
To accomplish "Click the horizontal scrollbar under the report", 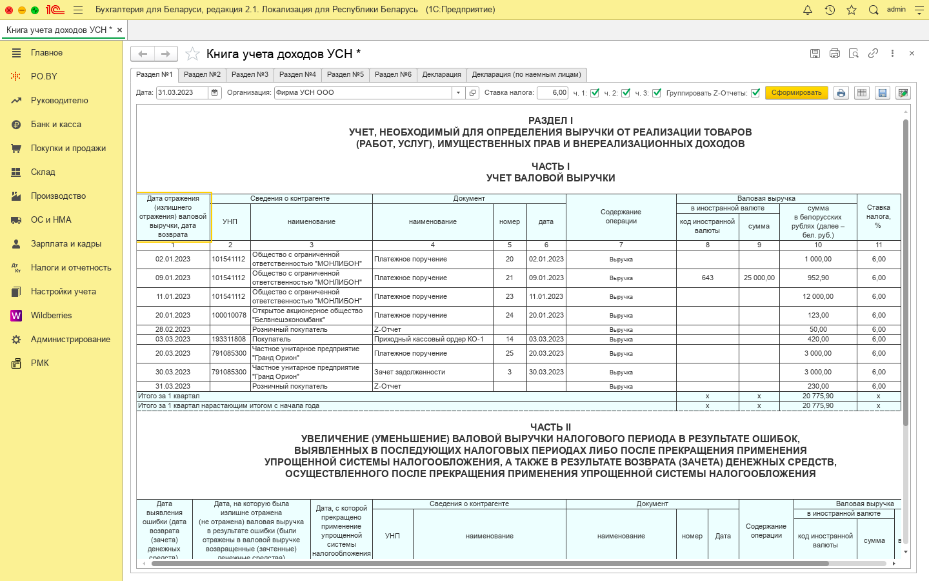I will (x=490, y=564).
